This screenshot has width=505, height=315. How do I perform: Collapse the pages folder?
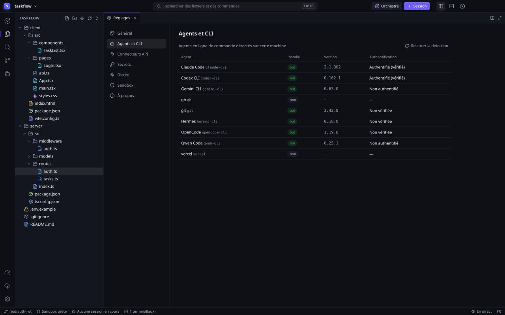click(59, 58)
